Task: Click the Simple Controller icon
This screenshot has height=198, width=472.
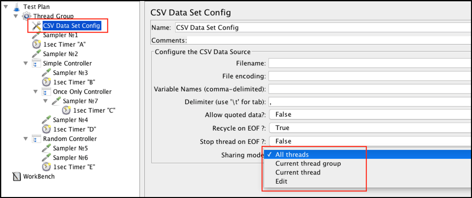Action: [x=36, y=63]
